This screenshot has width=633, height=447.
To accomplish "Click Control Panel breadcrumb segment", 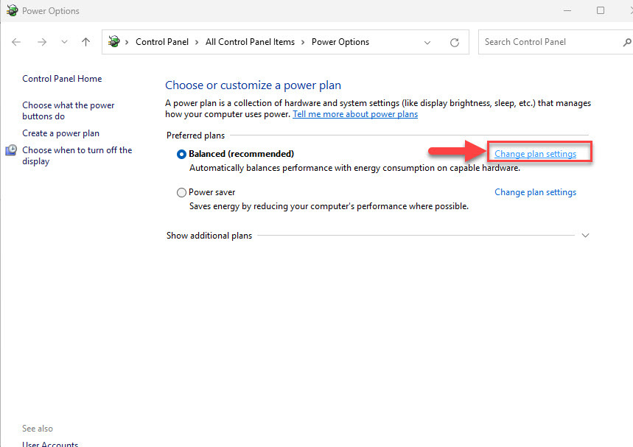I will click(x=162, y=42).
